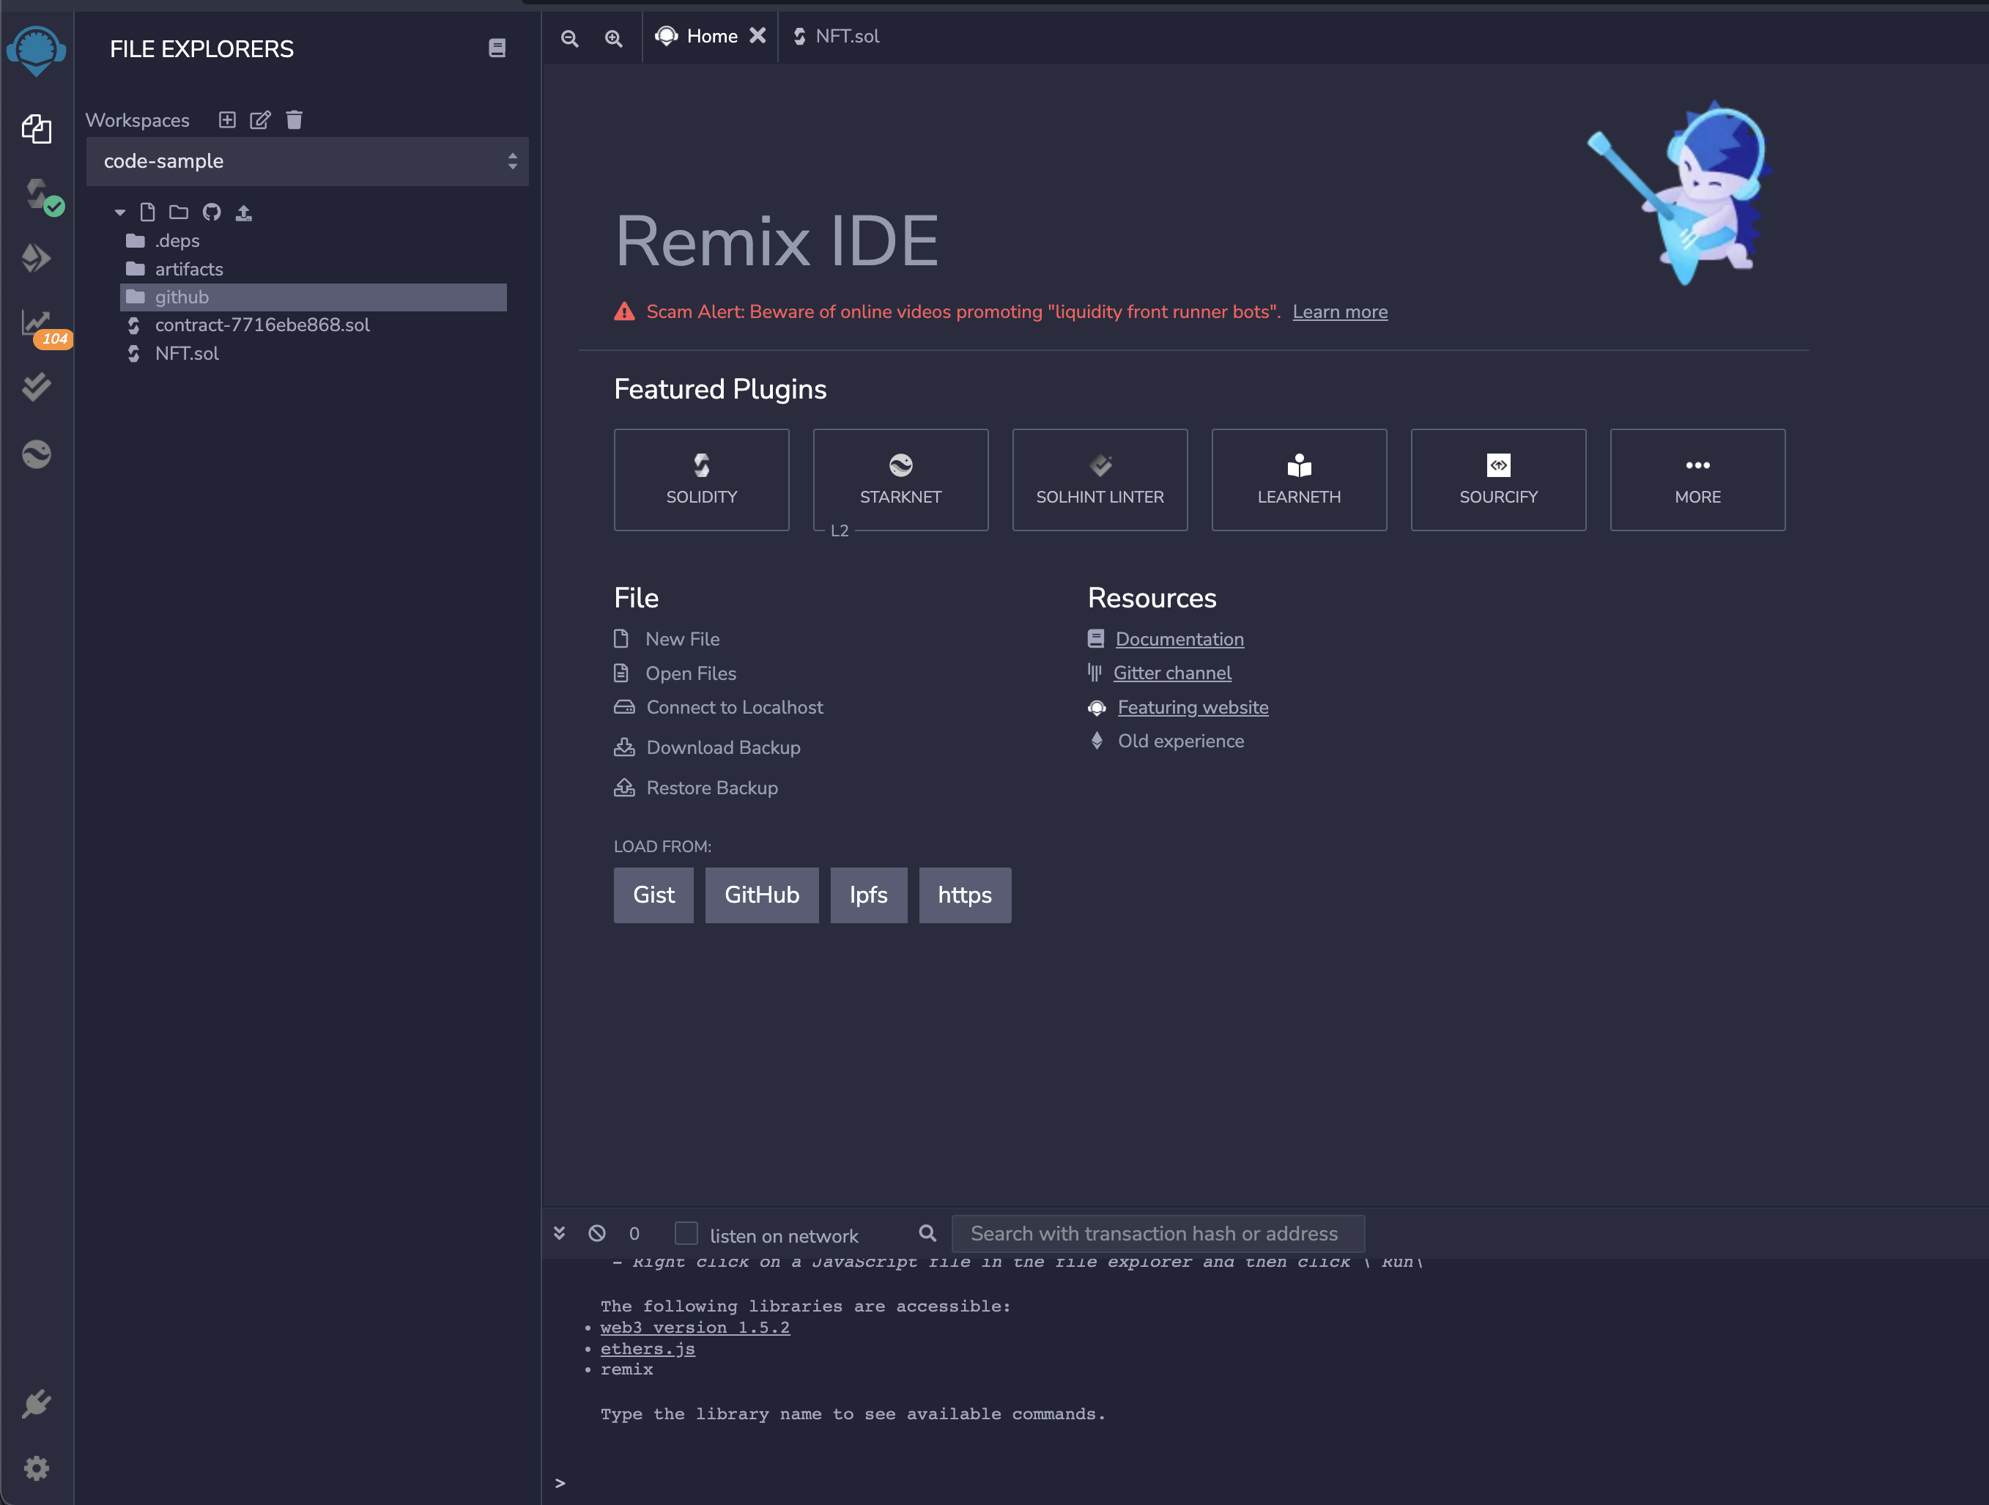Select the Solhint Linter plugin
The height and width of the screenshot is (1505, 1989).
coord(1098,479)
